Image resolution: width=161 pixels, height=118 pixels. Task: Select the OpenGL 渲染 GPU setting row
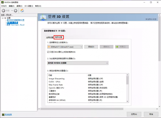pos(87,88)
